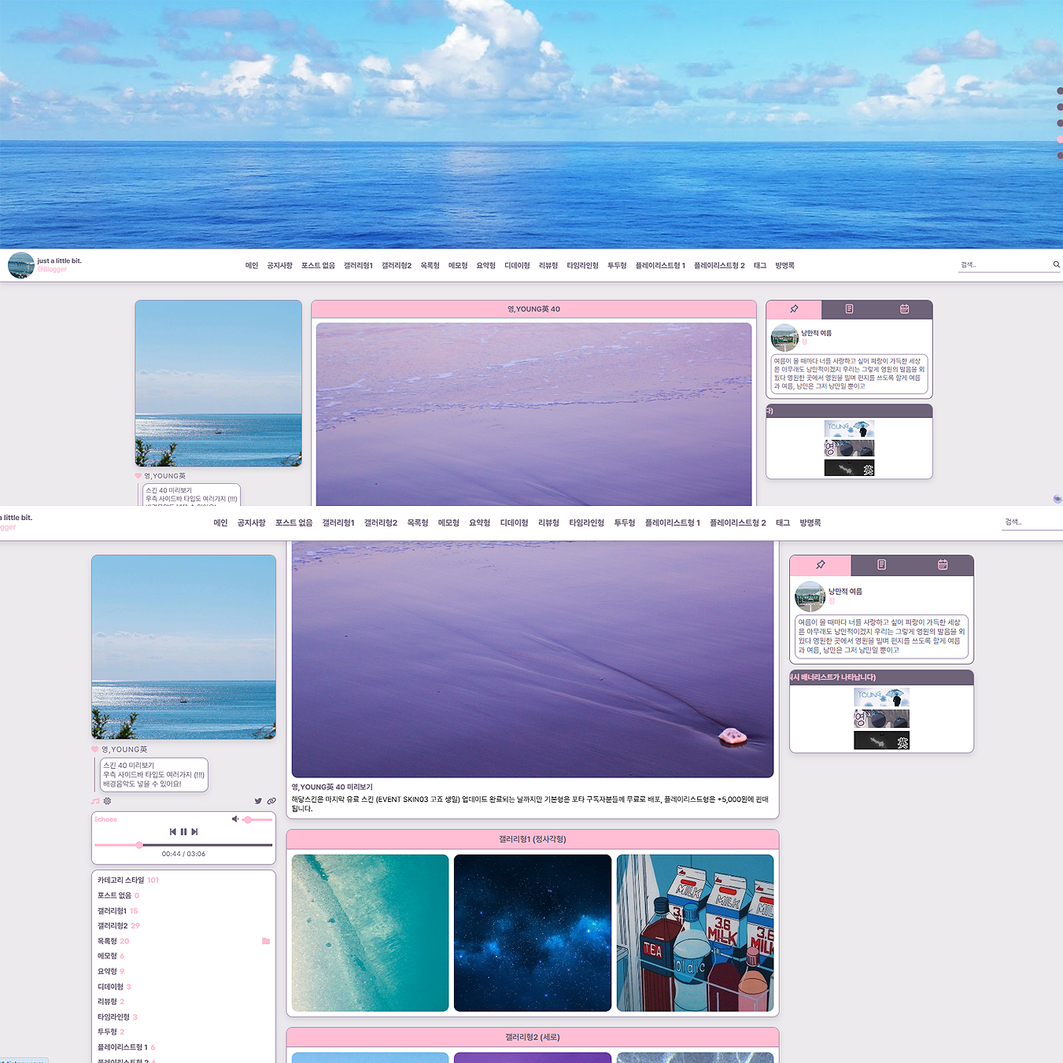Switch to the calendar tab in the lower sidebar

[x=943, y=565]
